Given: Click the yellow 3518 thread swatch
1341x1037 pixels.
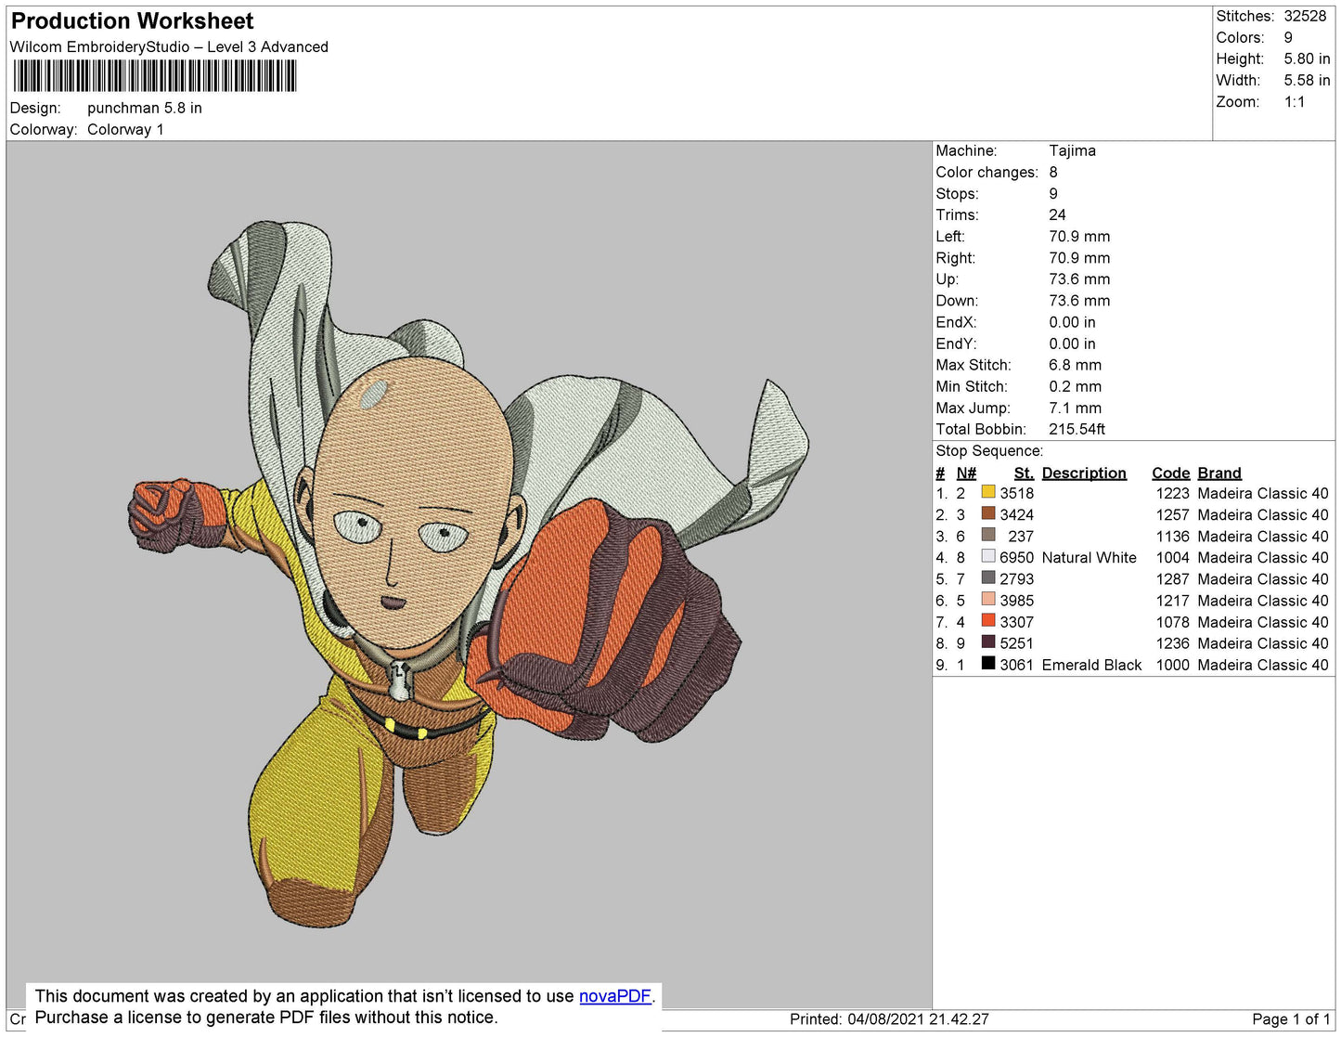Looking at the screenshot, I should (988, 492).
